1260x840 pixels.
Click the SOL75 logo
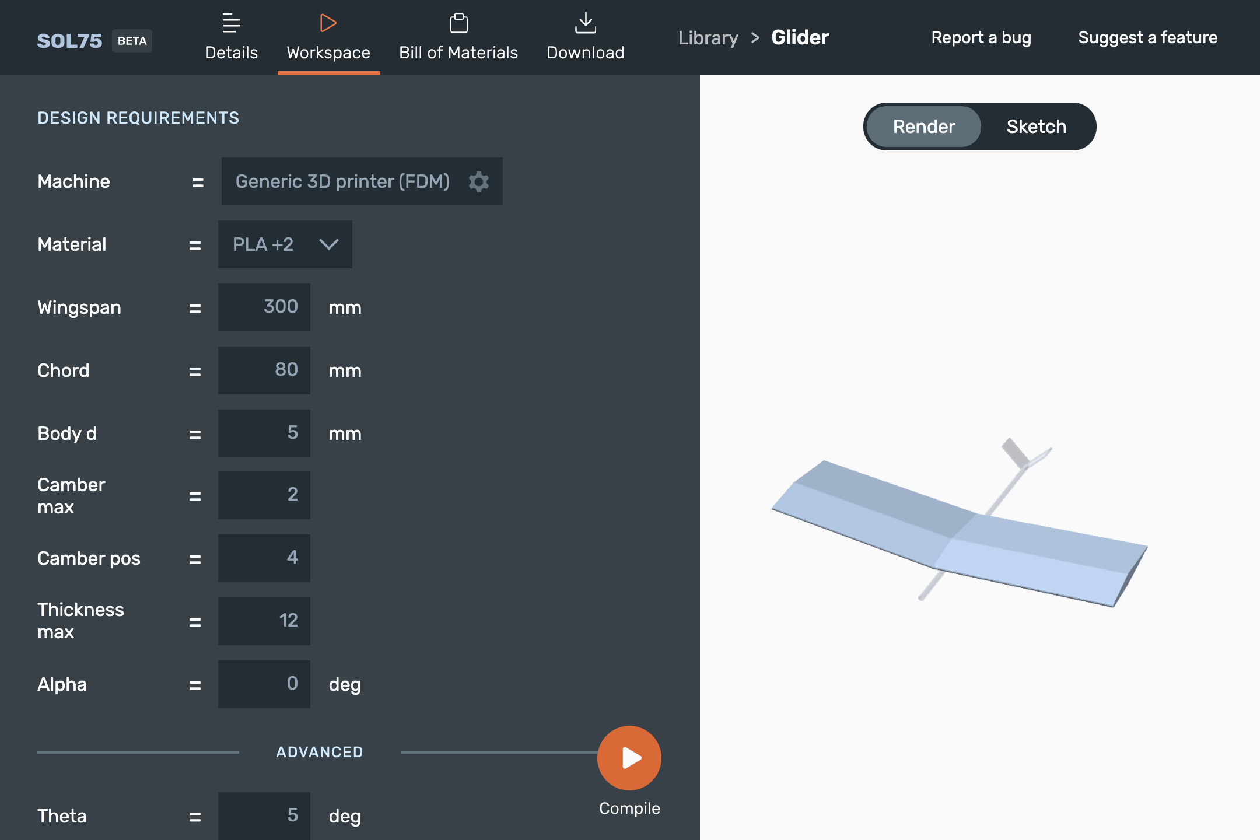click(69, 41)
